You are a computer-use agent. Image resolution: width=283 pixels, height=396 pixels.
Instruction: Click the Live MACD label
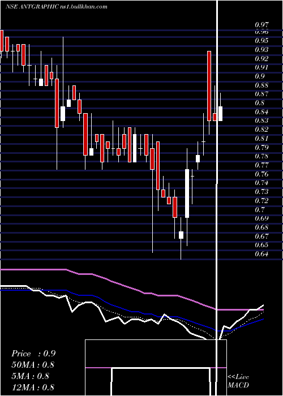[x=238, y=381]
